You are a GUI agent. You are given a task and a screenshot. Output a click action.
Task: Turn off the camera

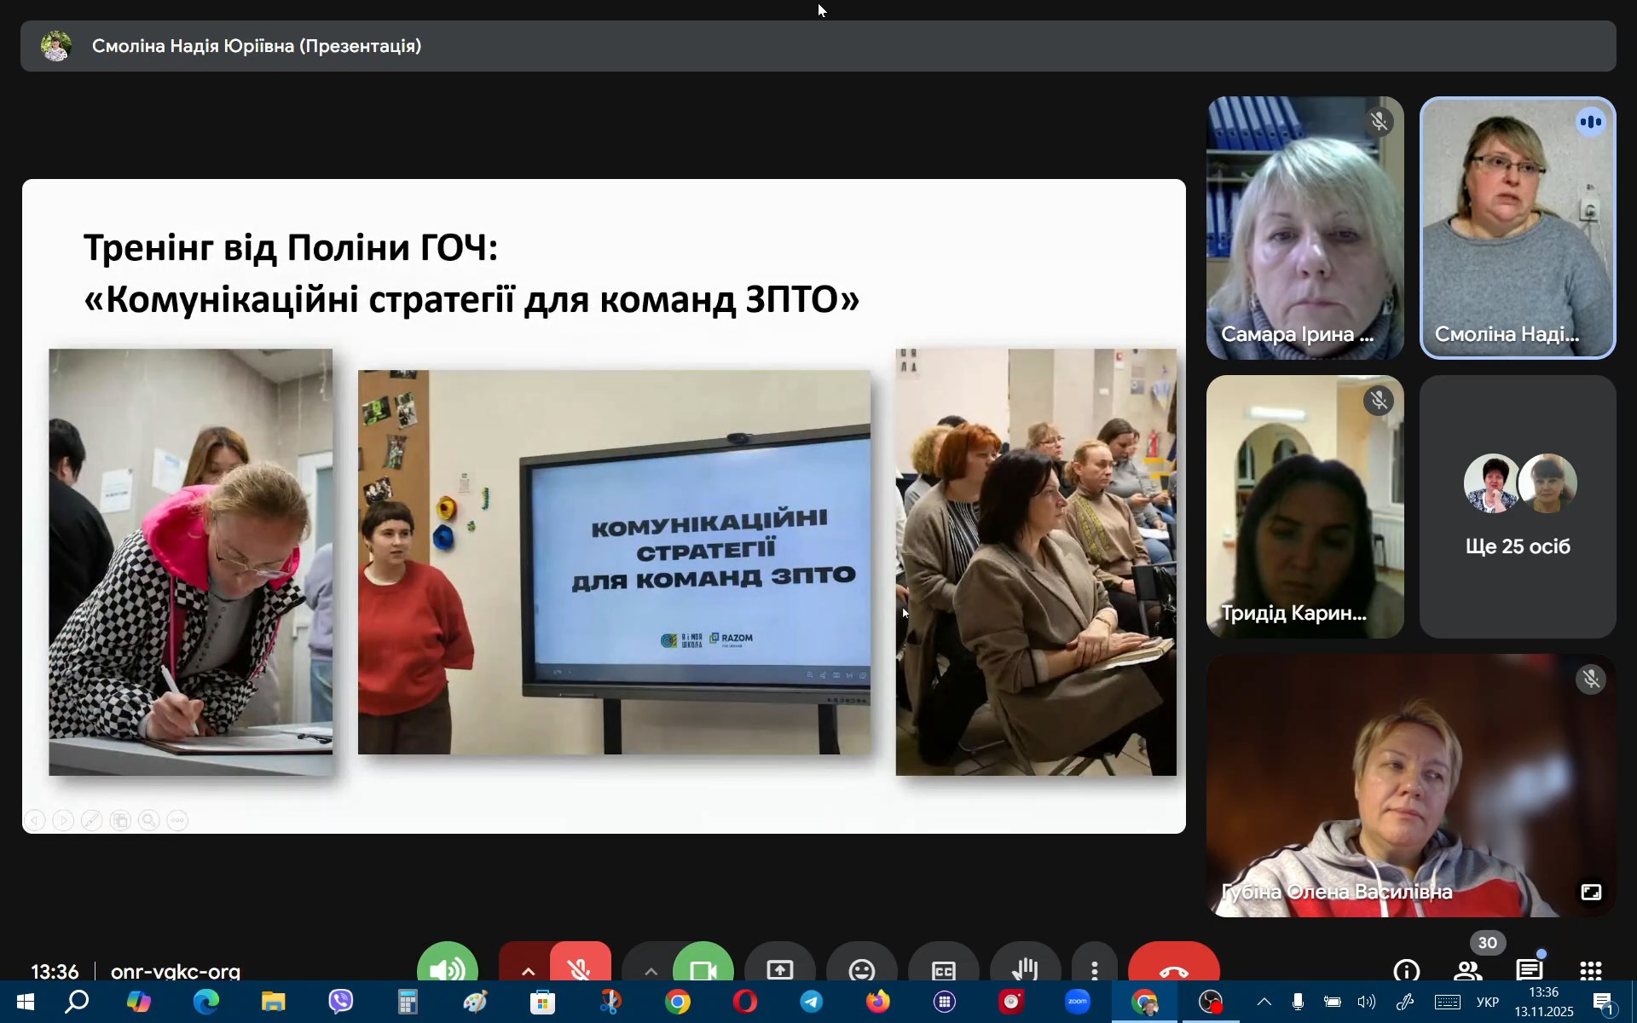(703, 968)
